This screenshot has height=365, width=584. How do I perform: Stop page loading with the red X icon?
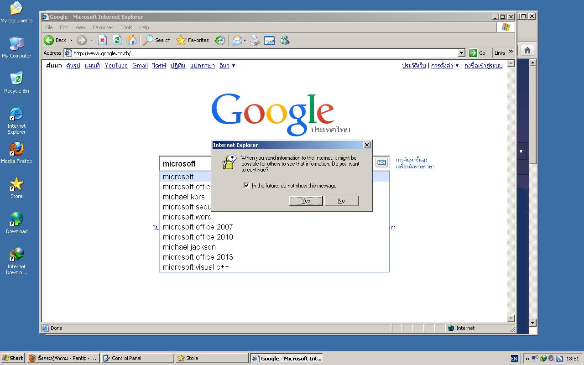[102, 40]
